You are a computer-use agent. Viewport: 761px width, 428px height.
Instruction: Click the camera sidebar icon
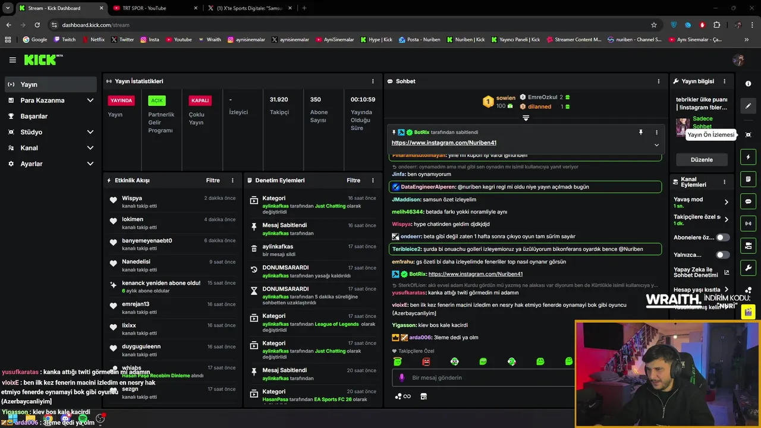coord(749,246)
